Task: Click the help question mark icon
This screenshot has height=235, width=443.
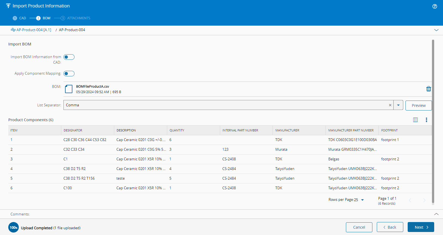Action: pyautogui.click(x=435, y=6)
